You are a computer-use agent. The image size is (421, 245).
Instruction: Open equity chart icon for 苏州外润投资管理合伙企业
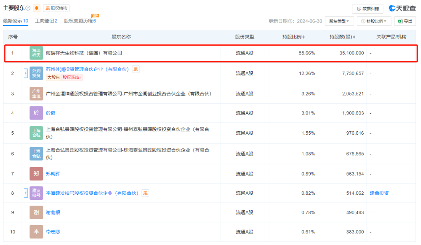coord(136,69)
